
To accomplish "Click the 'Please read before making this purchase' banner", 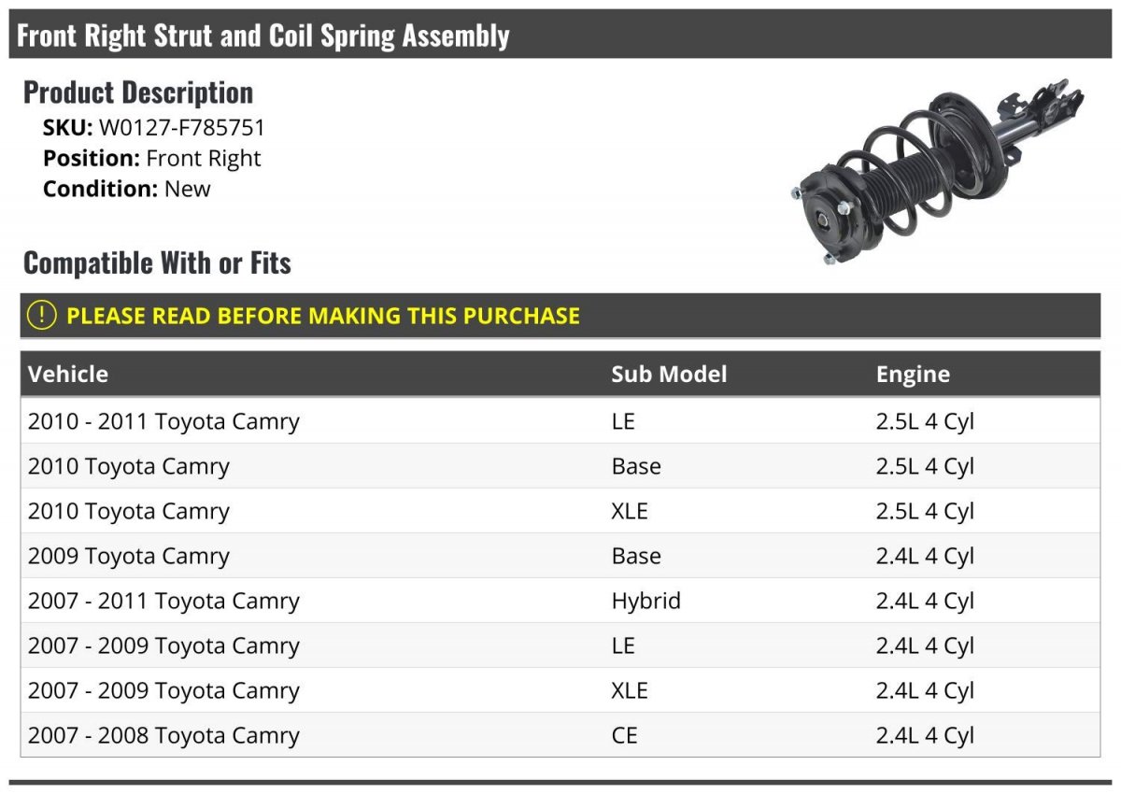I will click(x=322, y=316).
